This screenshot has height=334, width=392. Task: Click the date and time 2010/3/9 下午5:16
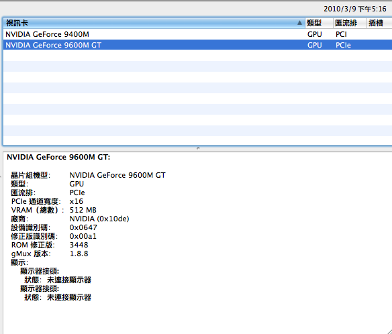tap(355, 9)
